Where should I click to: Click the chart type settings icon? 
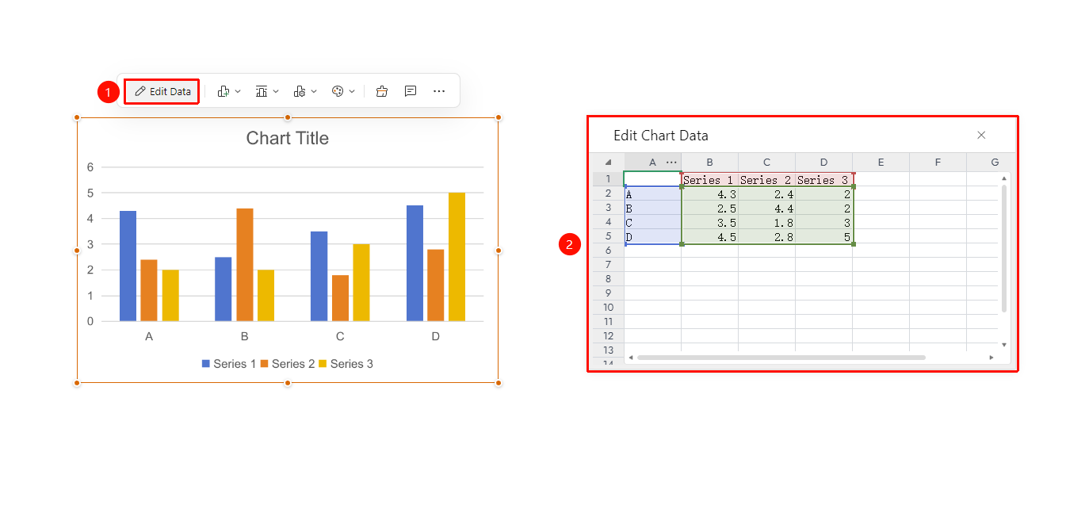point(300,91)
